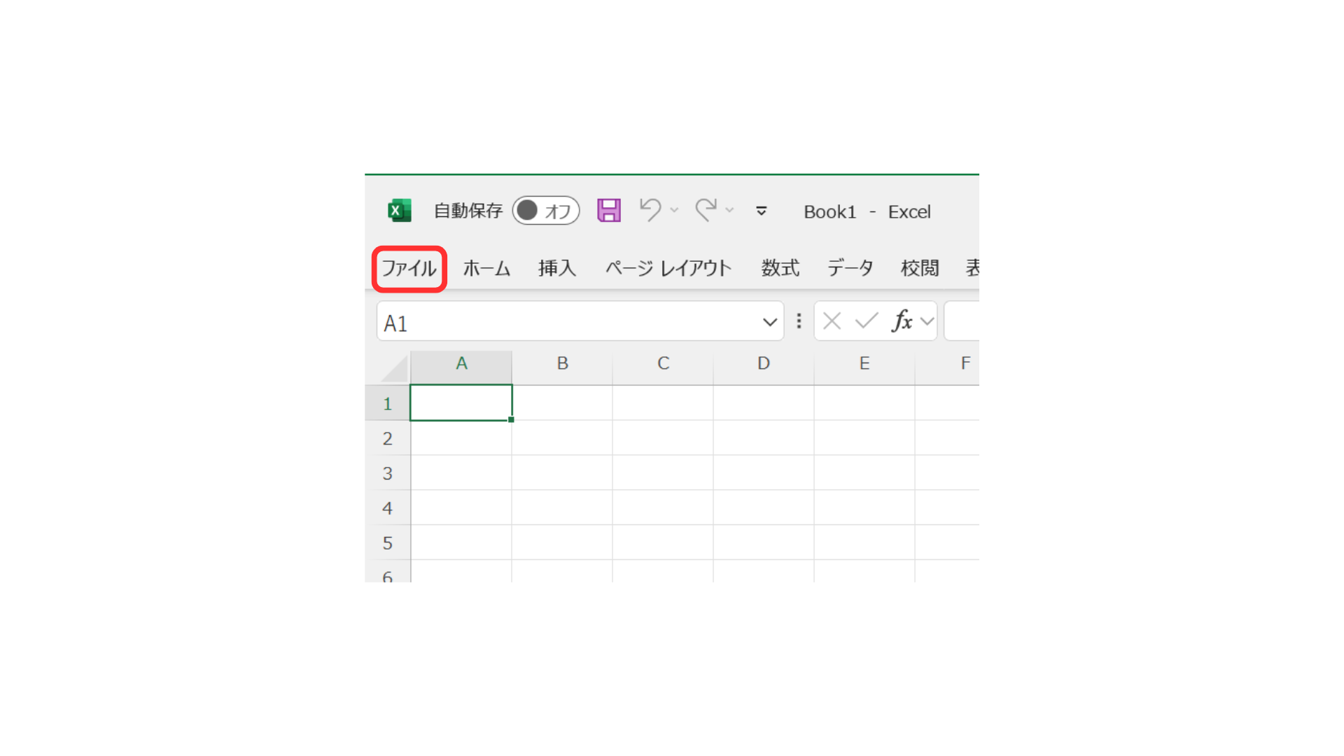Expand the chevron next to fx
The width and height of the screenshot is (1344, 756).
pos(927,321)
